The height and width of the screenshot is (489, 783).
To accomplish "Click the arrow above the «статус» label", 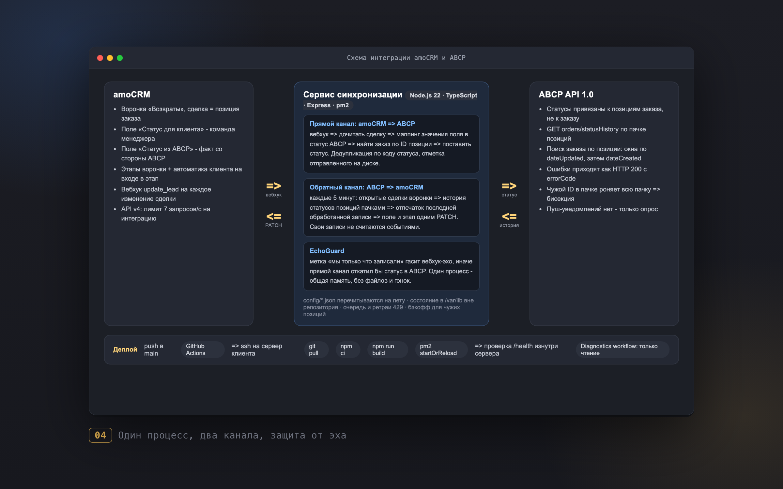I will click(509, 186).
